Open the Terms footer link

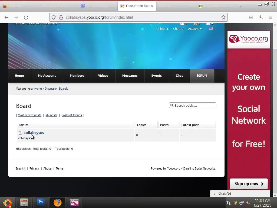[60, 168]
